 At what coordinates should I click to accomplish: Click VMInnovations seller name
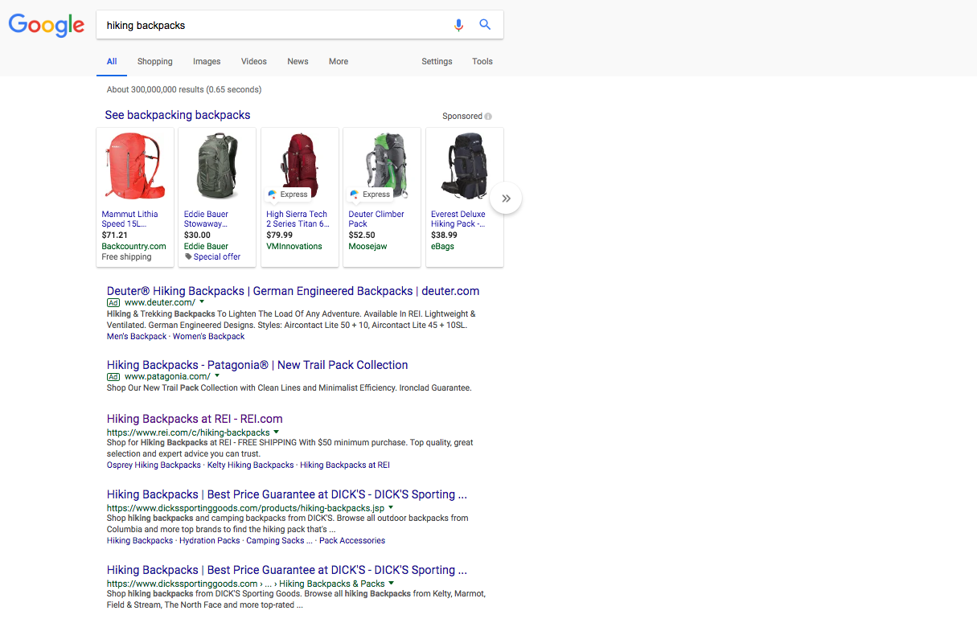click(294, 246)
